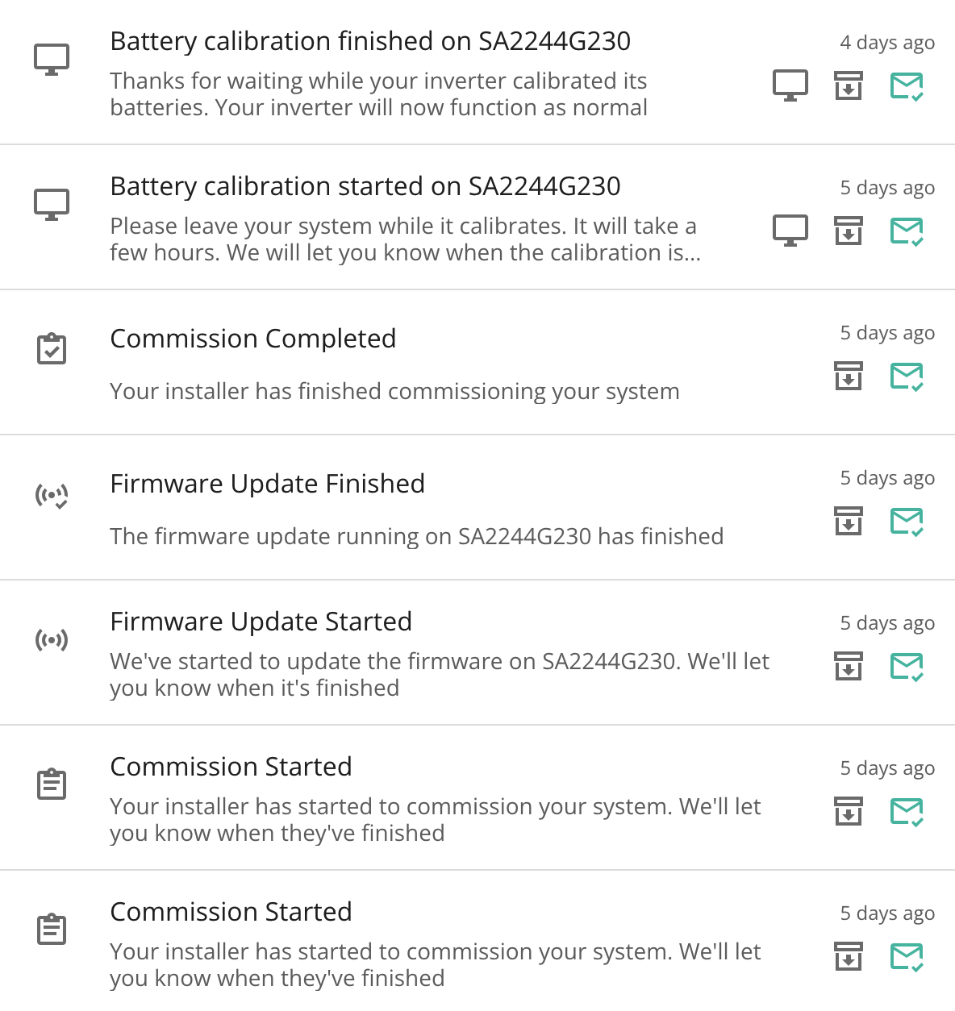955x1011 pixels.
Task: Click the left monitor icon for Battery calibration started
Action: pos(52,205)
